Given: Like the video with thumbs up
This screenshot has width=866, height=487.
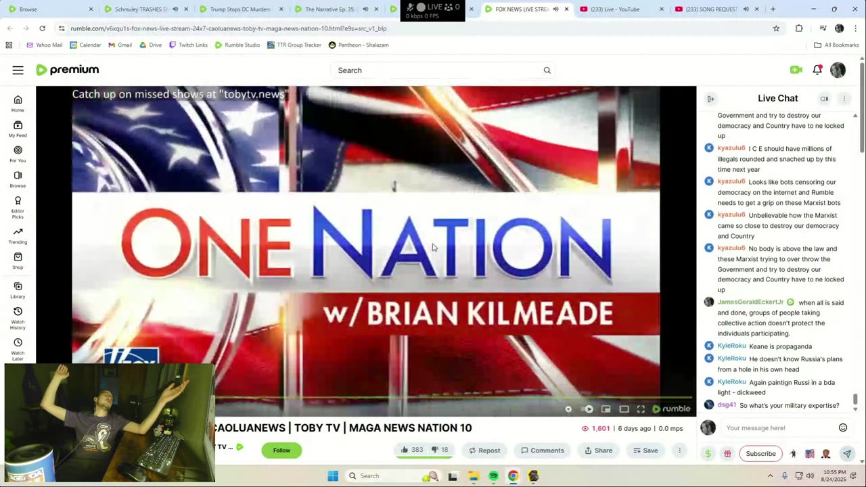Looking at the screenshot, I should coord(411,450).
